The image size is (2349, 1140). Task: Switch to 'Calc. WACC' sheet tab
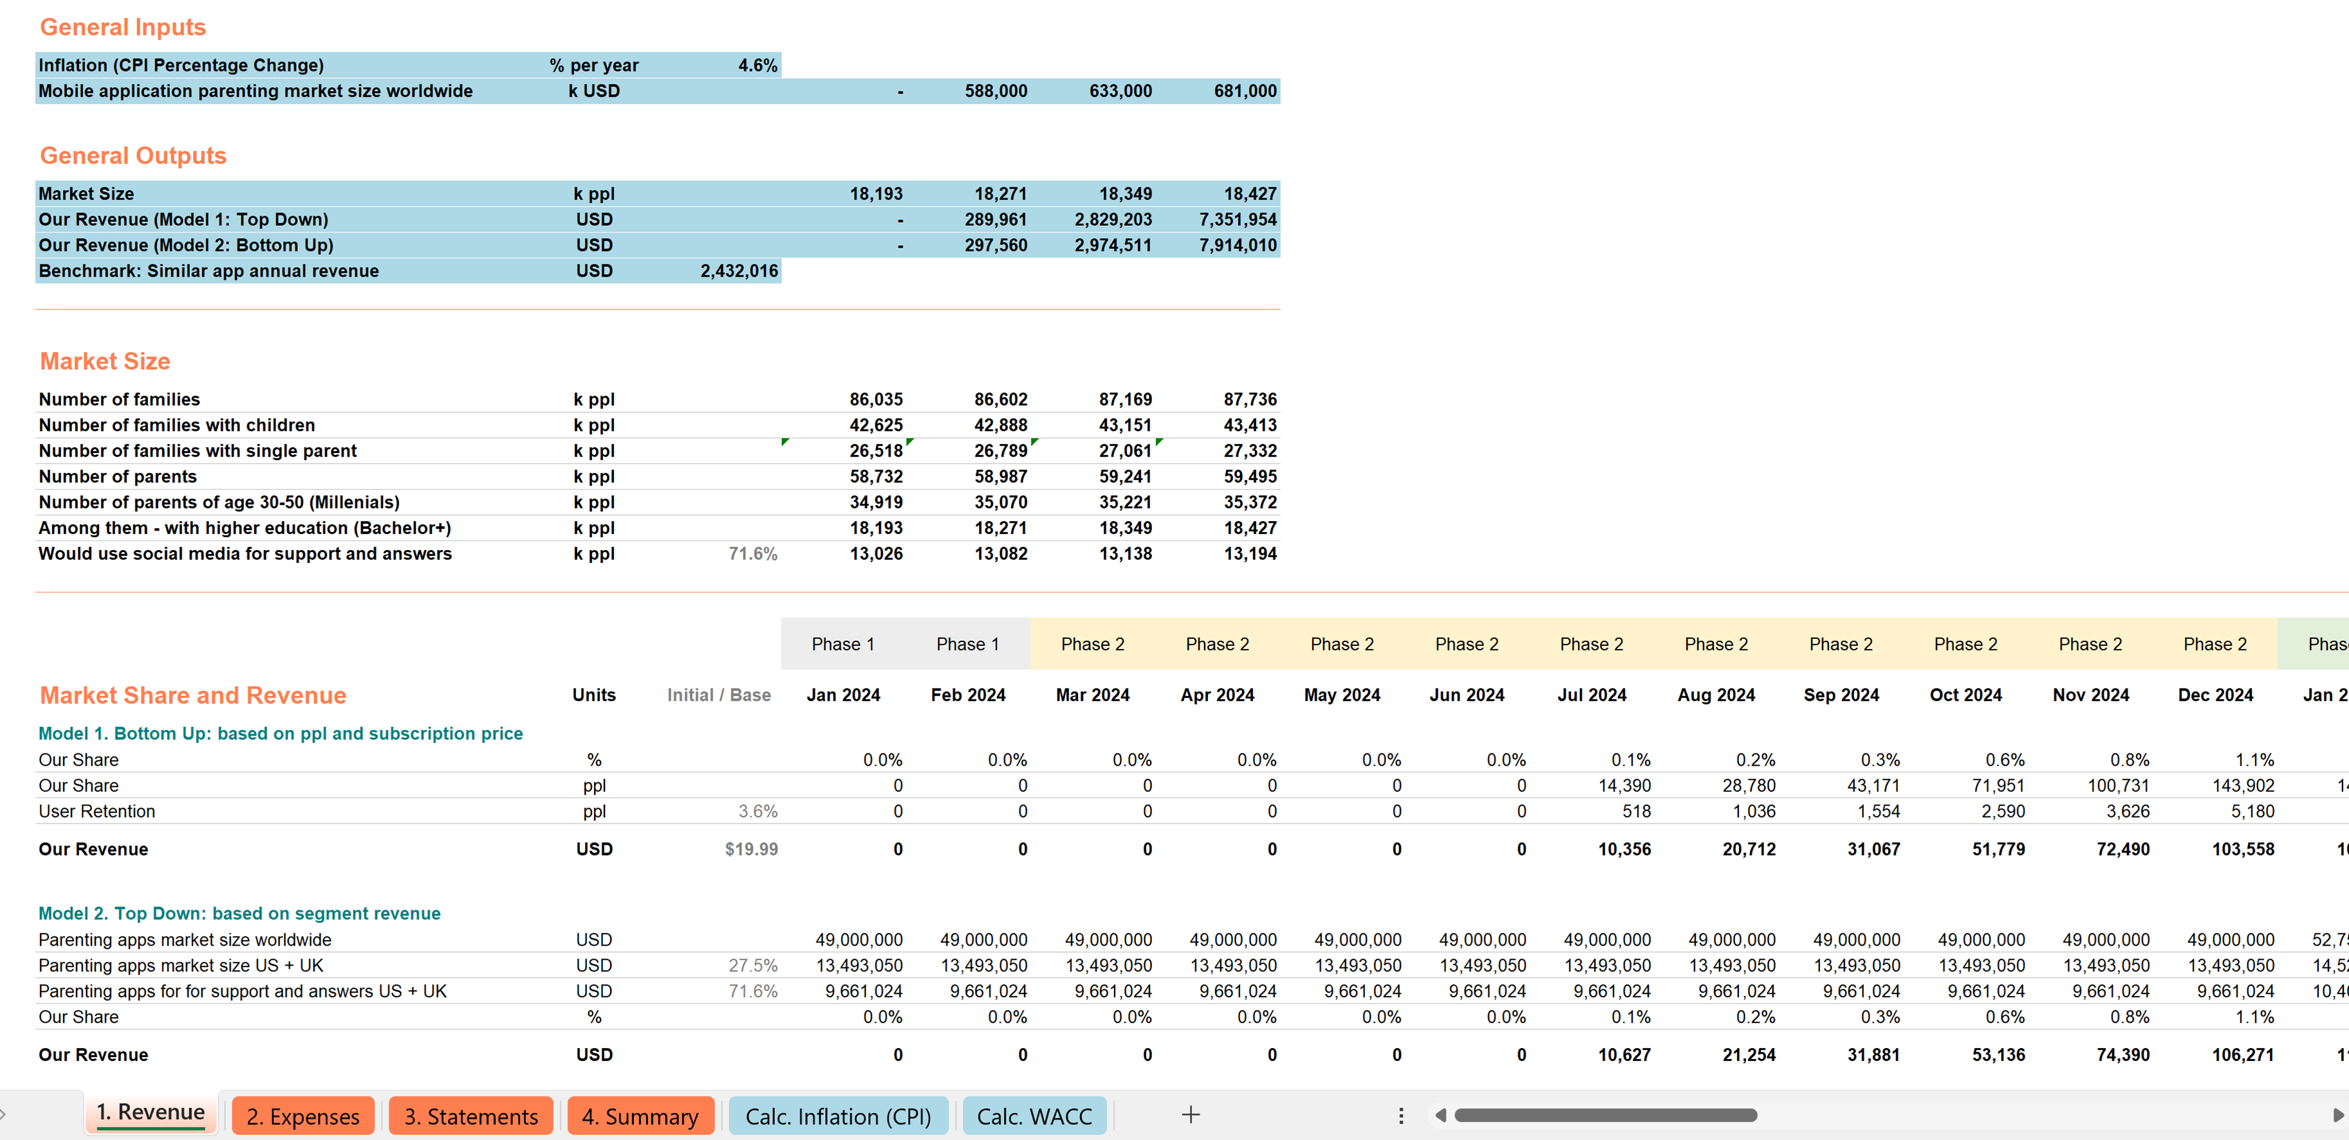(1034, 1116)
